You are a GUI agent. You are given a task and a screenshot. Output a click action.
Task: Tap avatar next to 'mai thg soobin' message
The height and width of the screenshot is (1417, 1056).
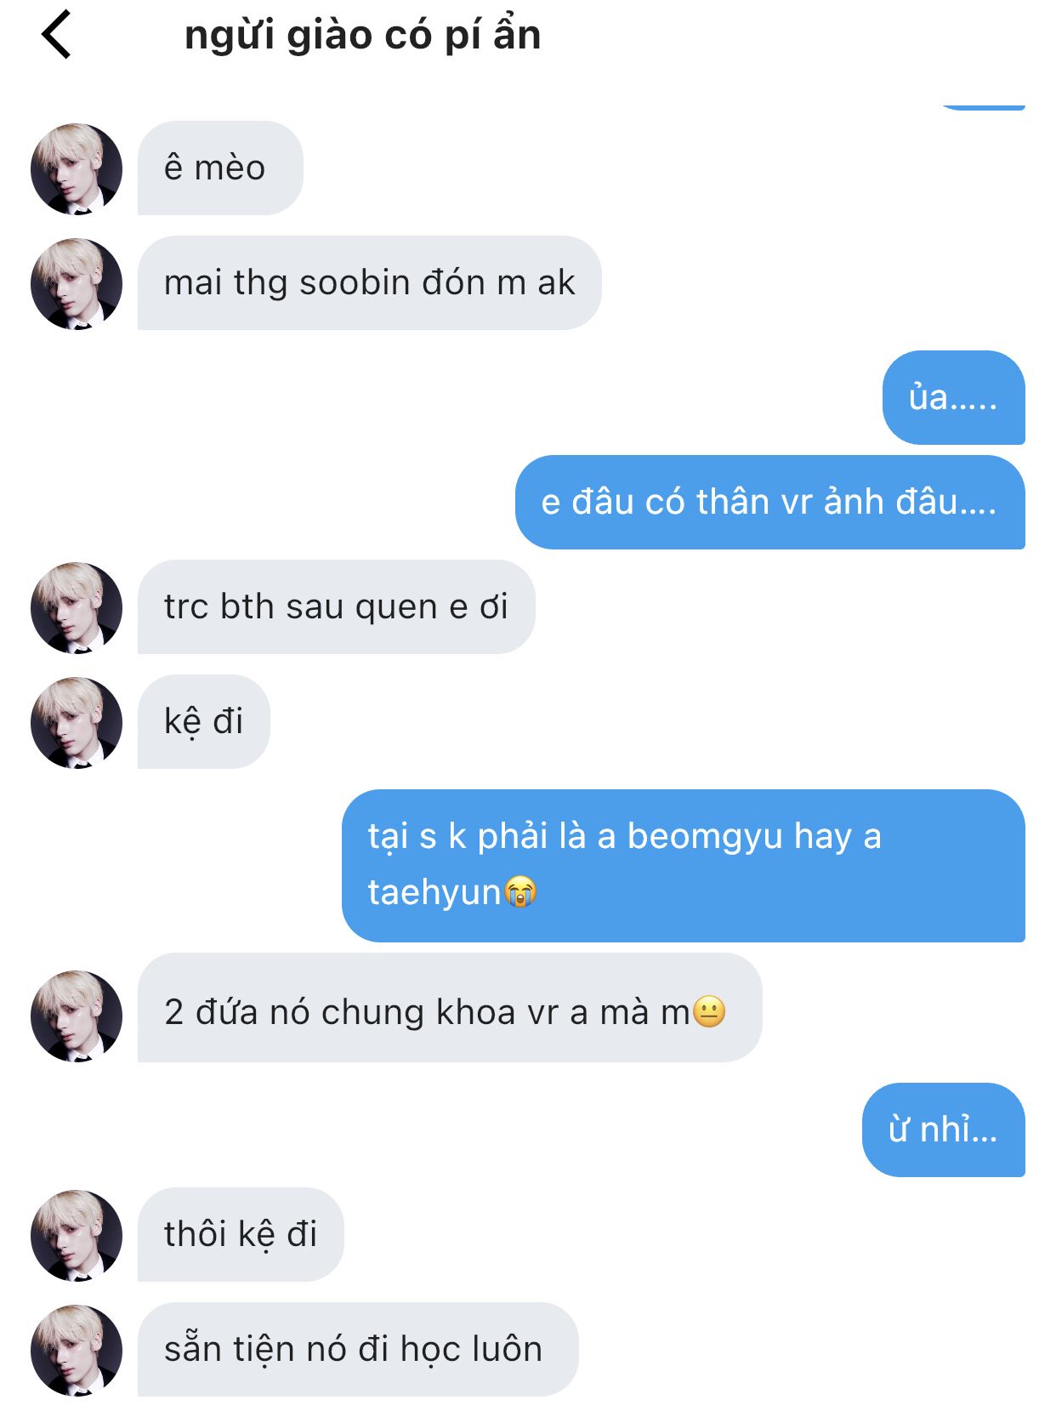coord(77,283)
